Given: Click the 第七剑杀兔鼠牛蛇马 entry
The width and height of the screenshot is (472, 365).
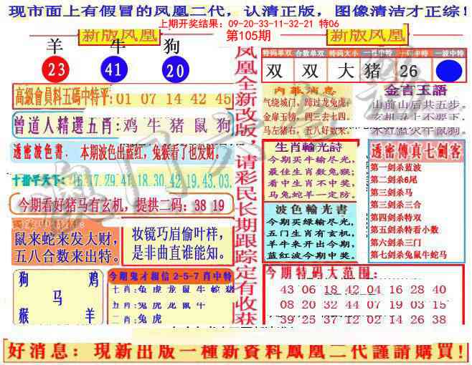Looking at the screenshot, I should click(x=408, y=255).
